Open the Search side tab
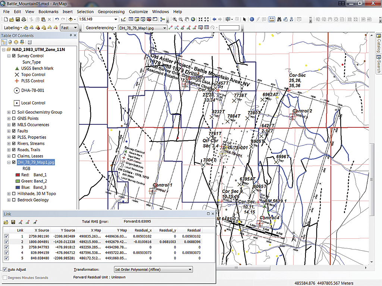 tap(379, 64)
